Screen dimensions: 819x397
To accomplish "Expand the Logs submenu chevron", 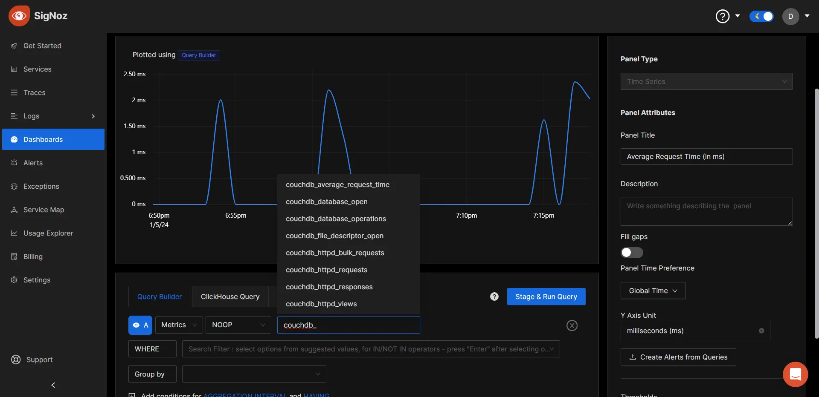I will point(93,116).
